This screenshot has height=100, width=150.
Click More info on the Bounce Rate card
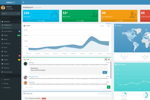(x=80, y=21)
